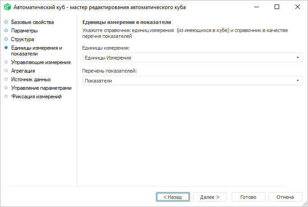The width and height of the screenshot is (308, 207).
Task: Cancel the wizard with Отмена
Action: [285, 197]
